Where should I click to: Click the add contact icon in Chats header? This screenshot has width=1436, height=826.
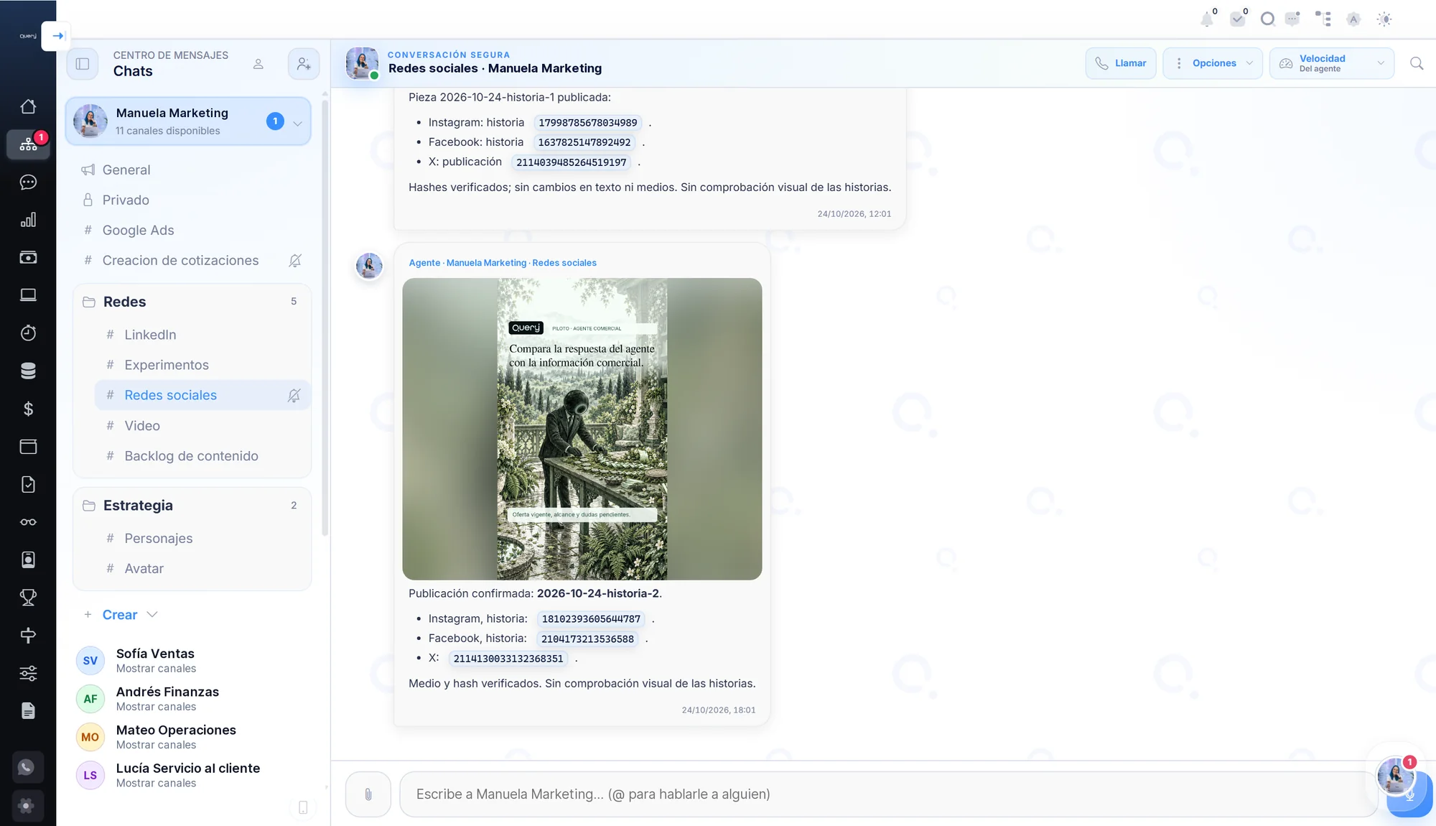tap(304, 64)
